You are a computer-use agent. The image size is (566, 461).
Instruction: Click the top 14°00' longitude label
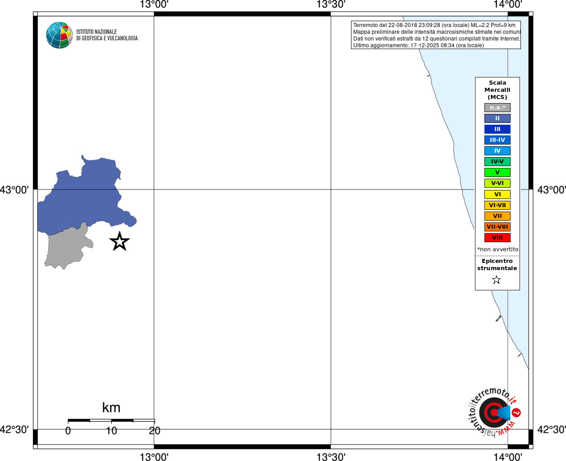coord(508,5)
